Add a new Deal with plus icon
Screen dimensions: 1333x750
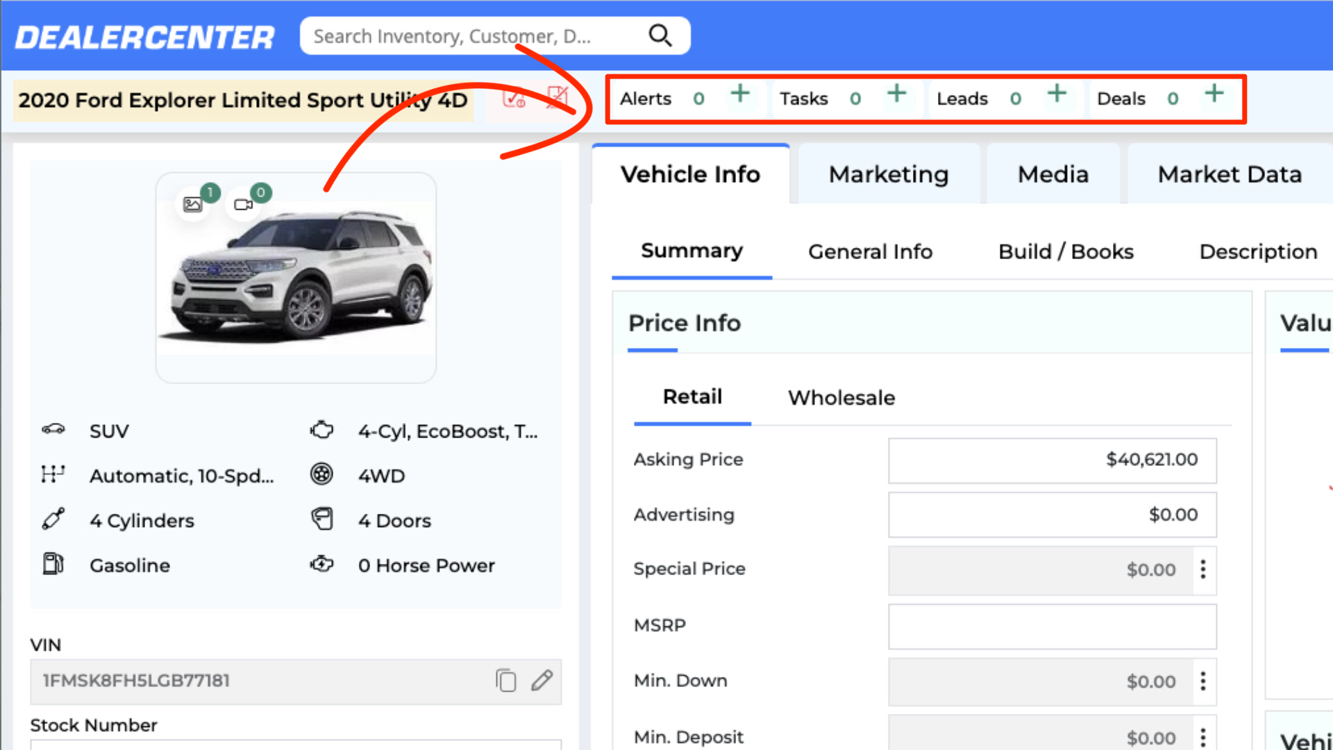(x=1214, y=94)
